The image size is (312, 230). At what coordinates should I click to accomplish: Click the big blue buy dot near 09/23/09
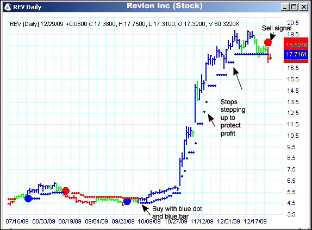pyautogui.click(x=127, y=201)
